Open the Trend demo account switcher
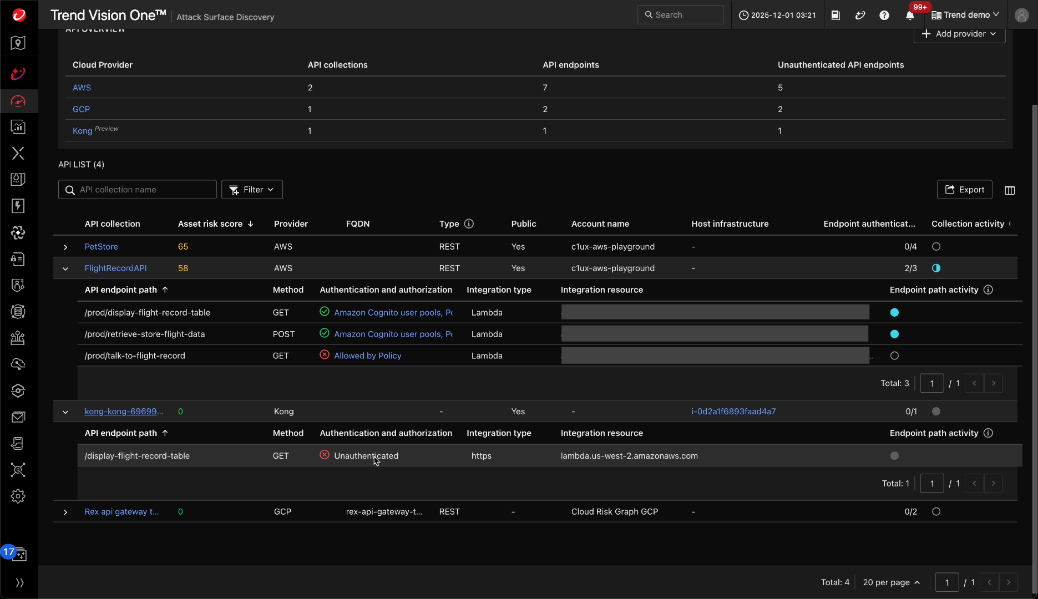Viewport: 1038px width, 599px height. [965, 14]
